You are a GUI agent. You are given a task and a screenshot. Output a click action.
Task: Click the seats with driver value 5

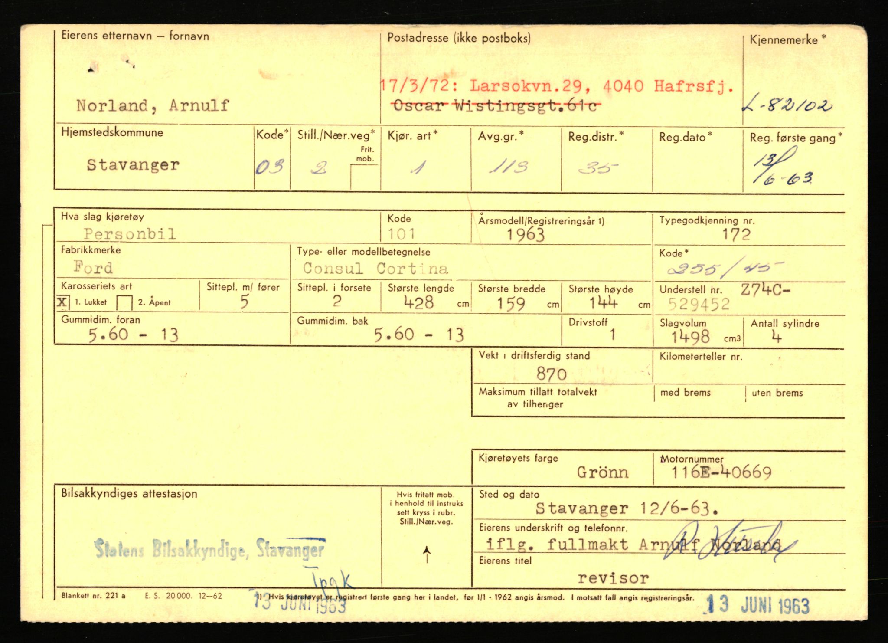(245, 302)
